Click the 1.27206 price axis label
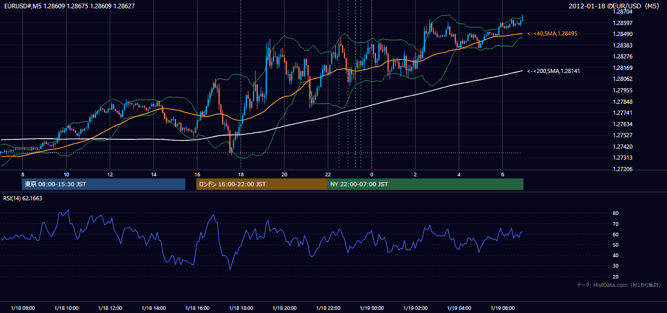Viewport: 667px width, 313px height. (623, 169)
